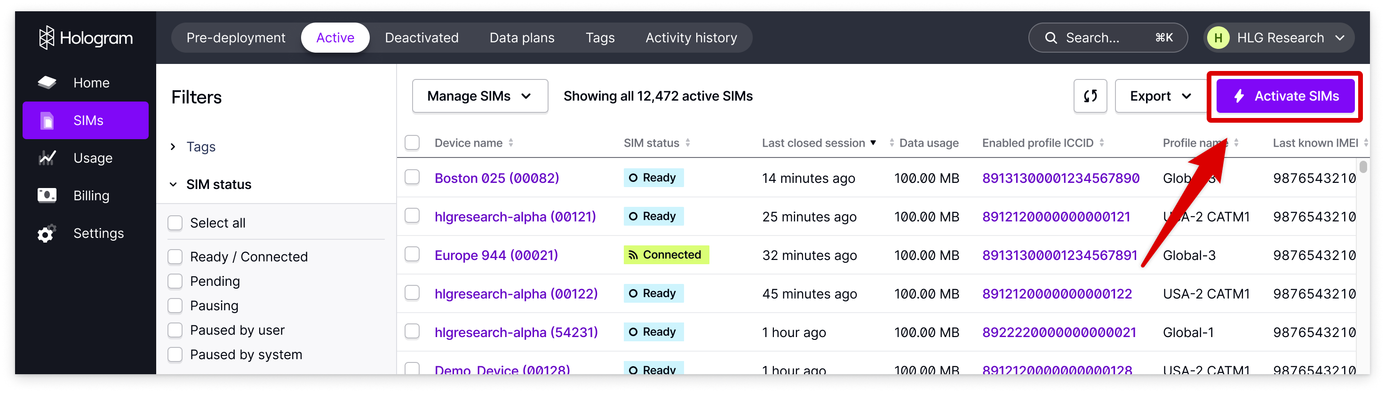Screen dimensions: 1385x393
Task: Click the refresh table icon button
Action: [x=1090, y=96]
